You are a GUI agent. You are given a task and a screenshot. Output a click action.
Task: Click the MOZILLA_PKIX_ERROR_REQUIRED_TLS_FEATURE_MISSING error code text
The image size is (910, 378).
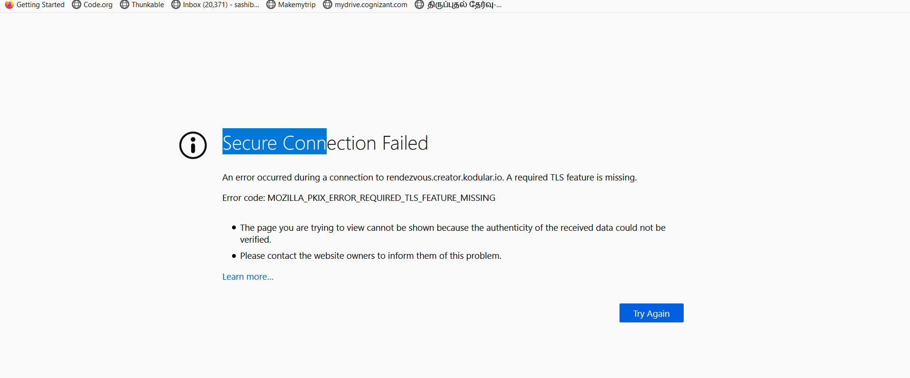381,198
